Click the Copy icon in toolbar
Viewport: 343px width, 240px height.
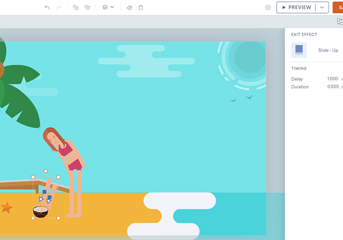76,7
